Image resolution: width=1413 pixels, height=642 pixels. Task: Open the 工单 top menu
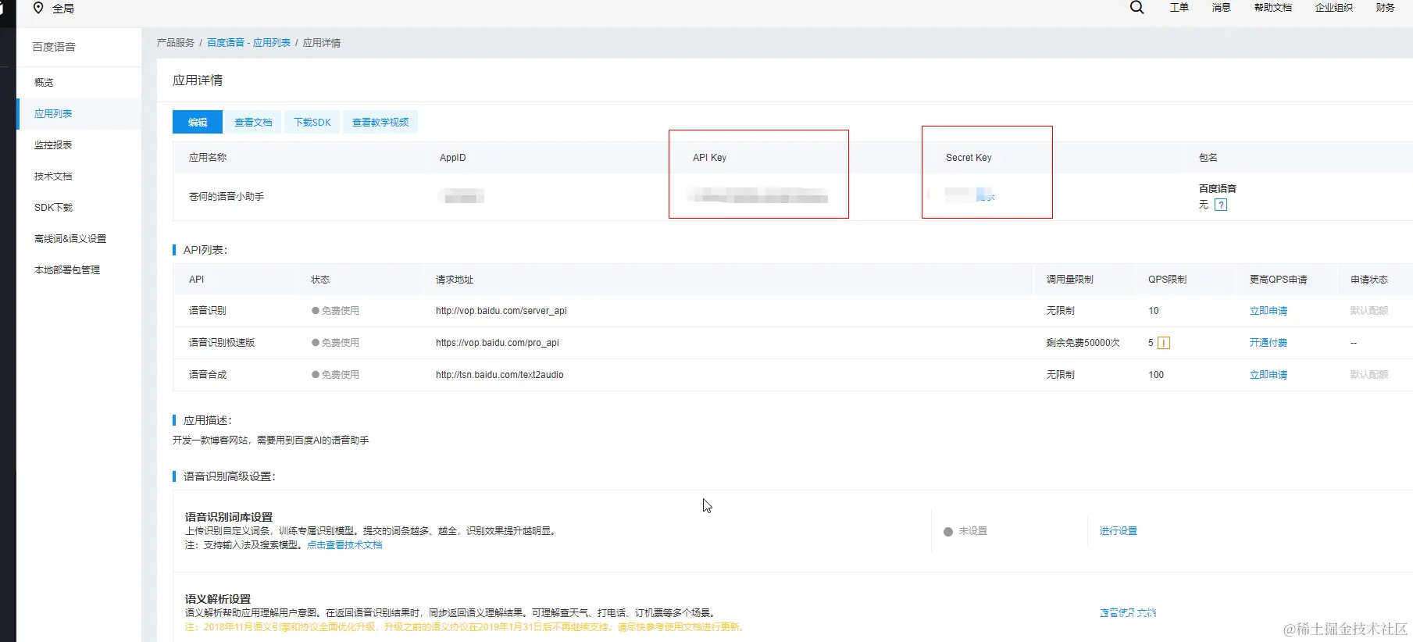[1179, 8]
